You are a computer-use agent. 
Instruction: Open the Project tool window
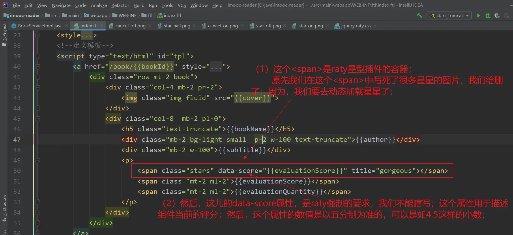4,35
